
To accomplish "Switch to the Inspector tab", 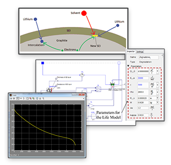I will tap(131, 52).
